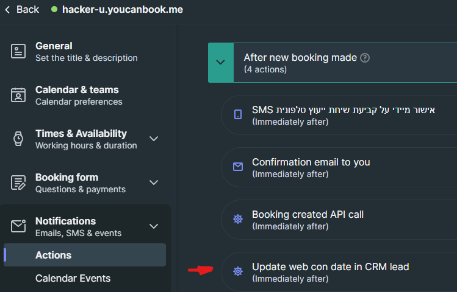Click the Update web con date gear icon
Viewport: 457px width, 292px height.
click(x=238, y=271)
